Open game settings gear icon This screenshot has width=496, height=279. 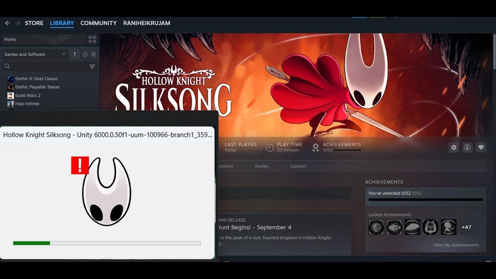point(454,147)
